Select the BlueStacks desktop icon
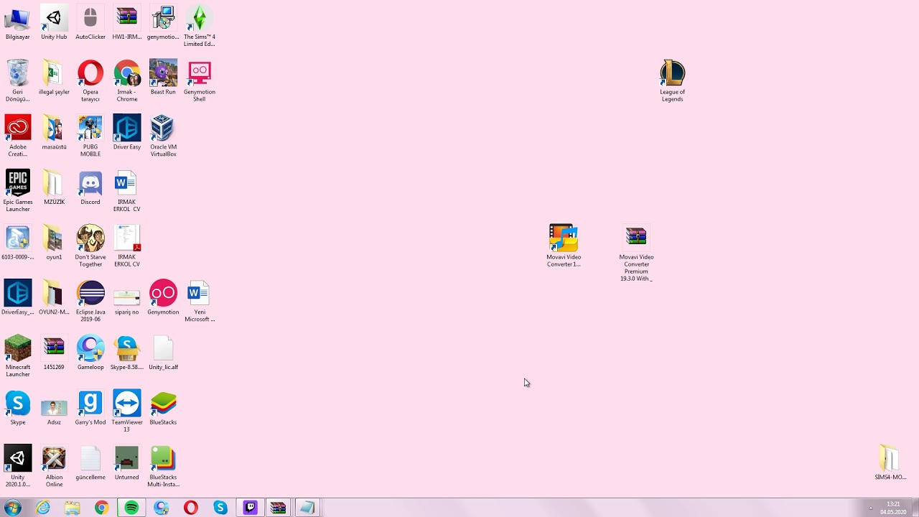 [x=163, y=408]
